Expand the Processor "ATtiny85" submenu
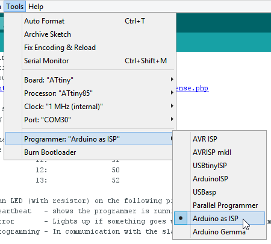The image size is (271, 244). pos(90,93)
